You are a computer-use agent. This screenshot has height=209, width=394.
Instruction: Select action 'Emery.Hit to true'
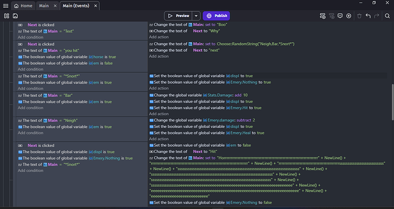206,108
